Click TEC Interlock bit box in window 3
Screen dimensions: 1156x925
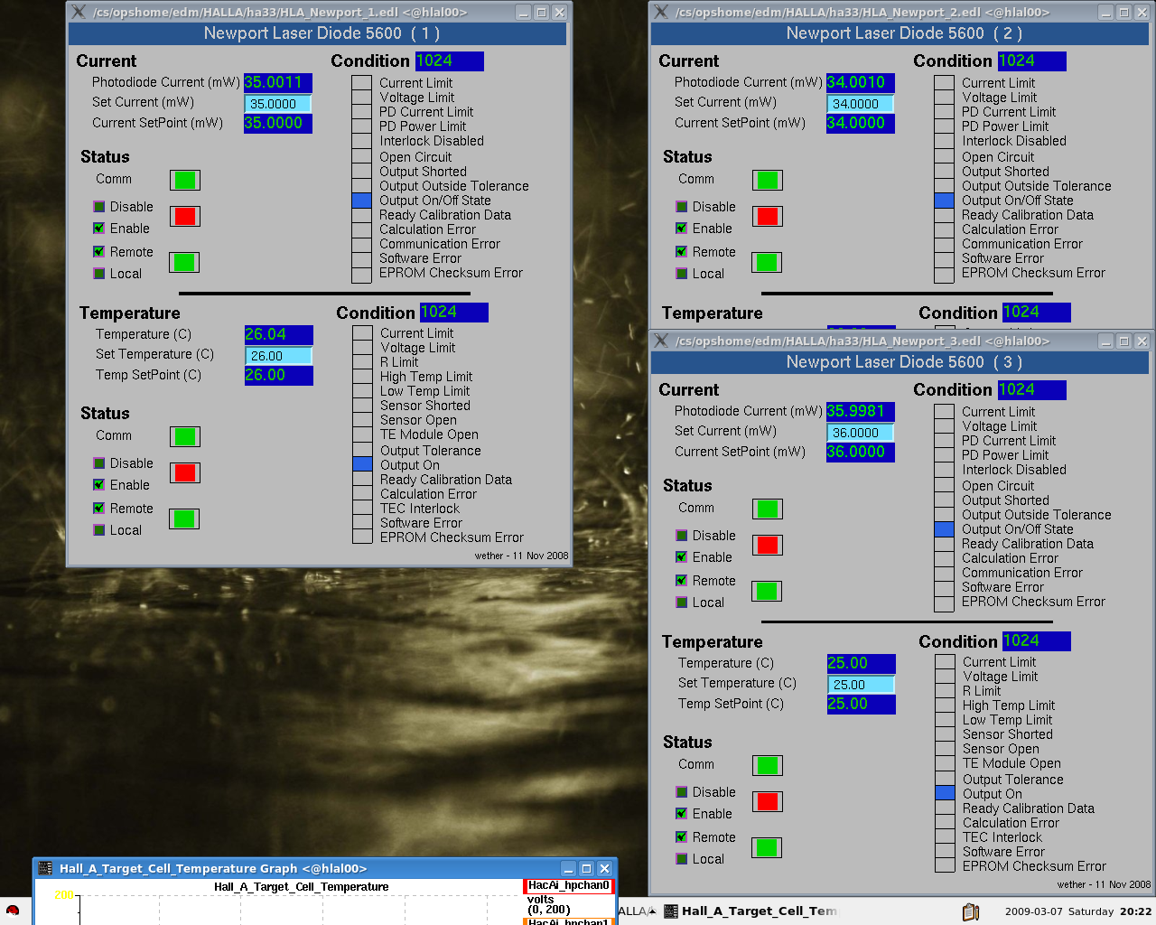tap(945, 837)
